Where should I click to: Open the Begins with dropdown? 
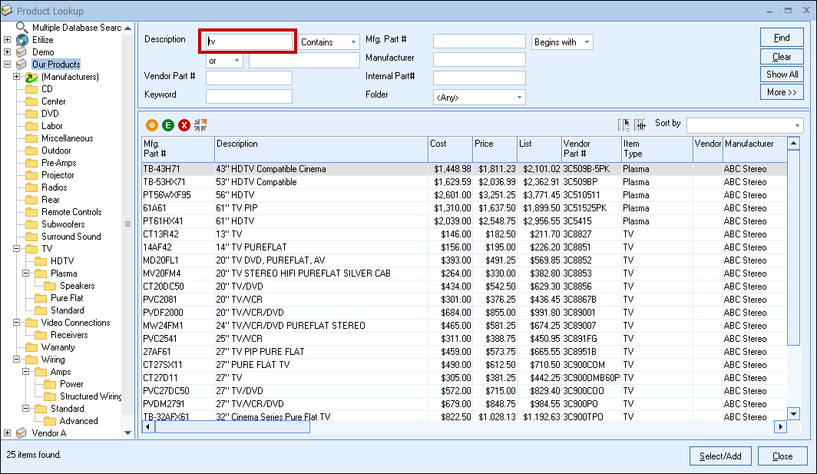tap(587, 42)
